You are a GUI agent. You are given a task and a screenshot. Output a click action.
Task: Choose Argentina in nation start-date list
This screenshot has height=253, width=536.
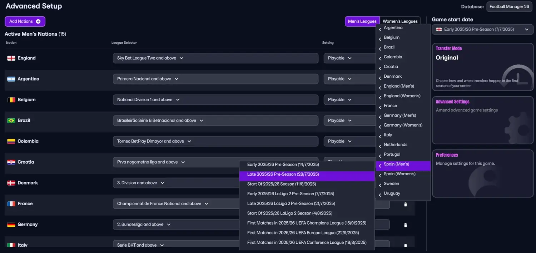tap(403, 28)
